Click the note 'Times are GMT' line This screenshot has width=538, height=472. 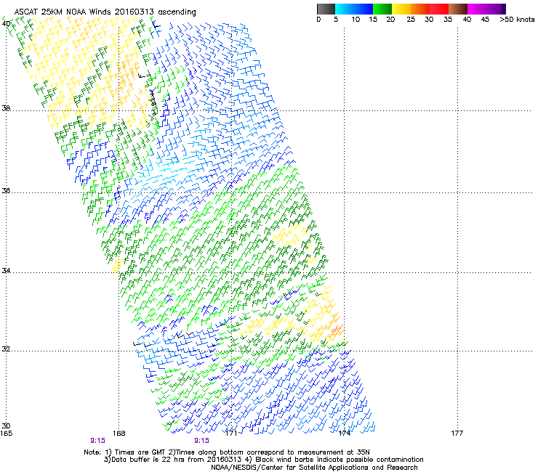(x=227, y=452)
